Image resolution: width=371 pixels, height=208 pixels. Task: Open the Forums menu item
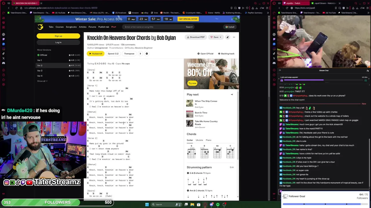coord(92,27)
